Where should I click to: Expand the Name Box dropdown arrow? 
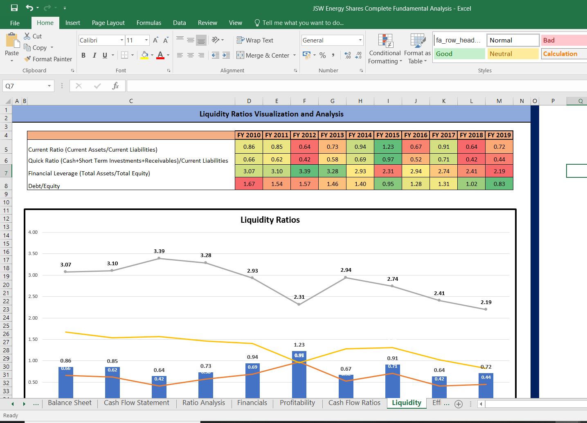(49, 86)
